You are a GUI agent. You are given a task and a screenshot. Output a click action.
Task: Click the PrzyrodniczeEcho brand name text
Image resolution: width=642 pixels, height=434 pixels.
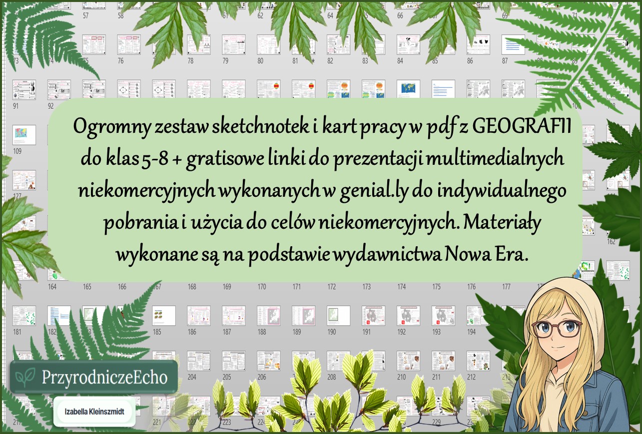(104, 377)
